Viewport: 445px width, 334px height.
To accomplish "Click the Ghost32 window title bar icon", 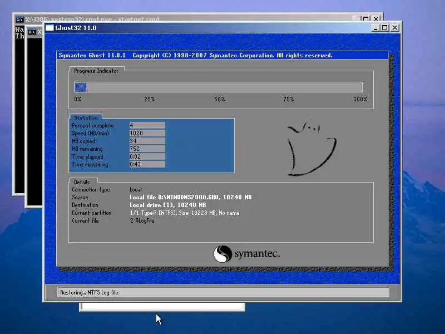I will point(50,27).
